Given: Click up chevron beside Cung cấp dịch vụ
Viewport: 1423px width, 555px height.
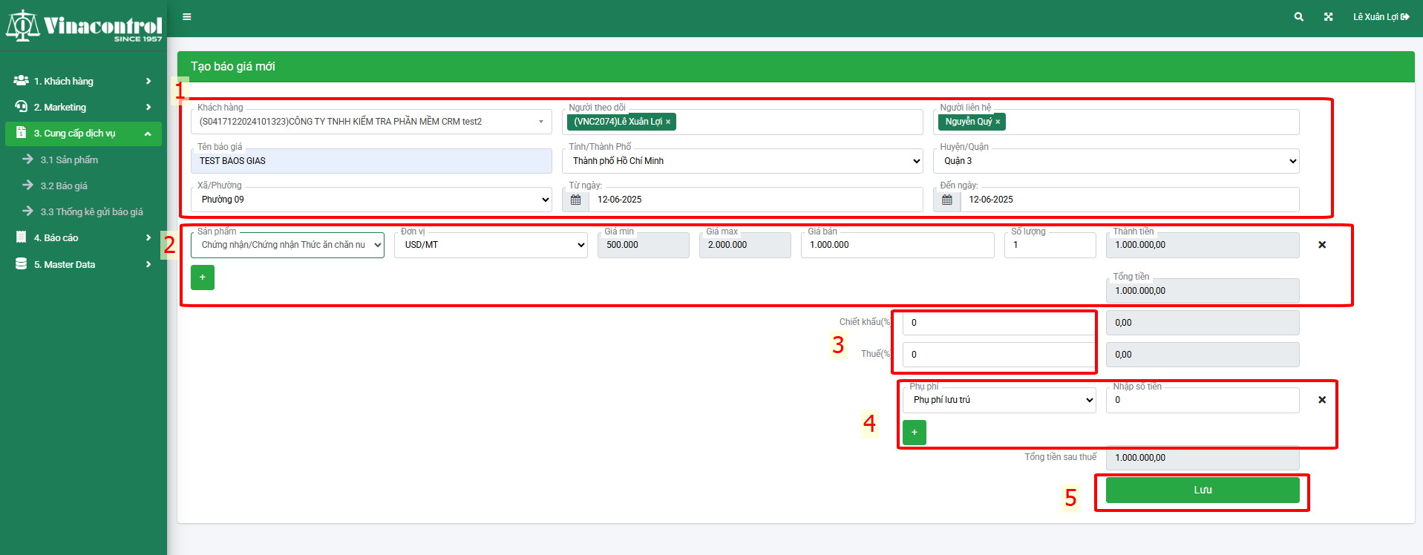Looking at the screenshot, I should click(x=148, y=134).
